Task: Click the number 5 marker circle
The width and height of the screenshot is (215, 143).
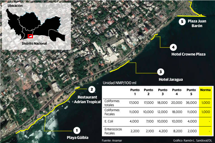Action: 182,22
